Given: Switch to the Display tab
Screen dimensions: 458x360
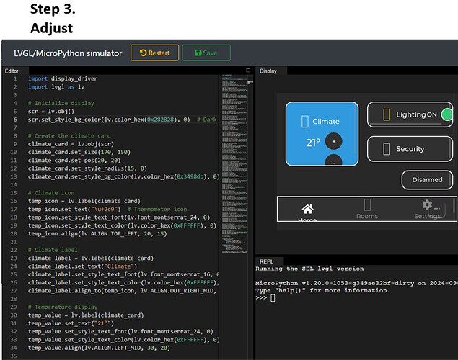Looking at the screenshot, I should (268, 71).
